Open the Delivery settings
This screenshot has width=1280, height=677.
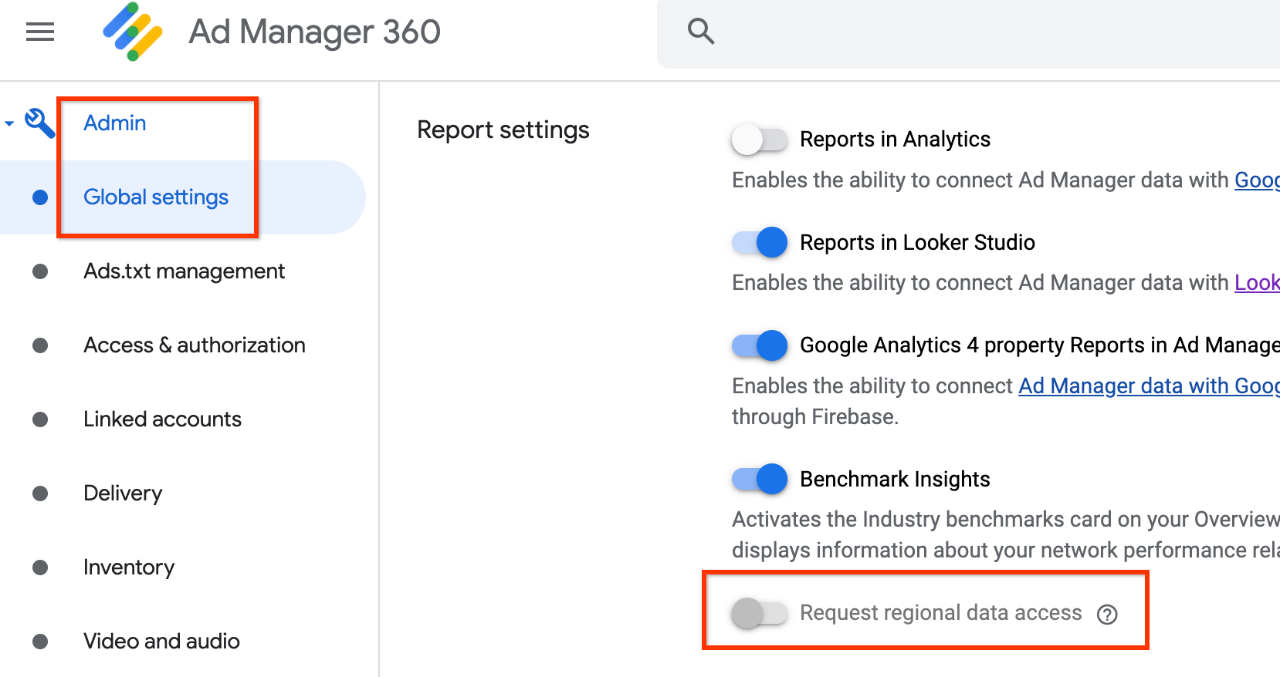[123, 493]
